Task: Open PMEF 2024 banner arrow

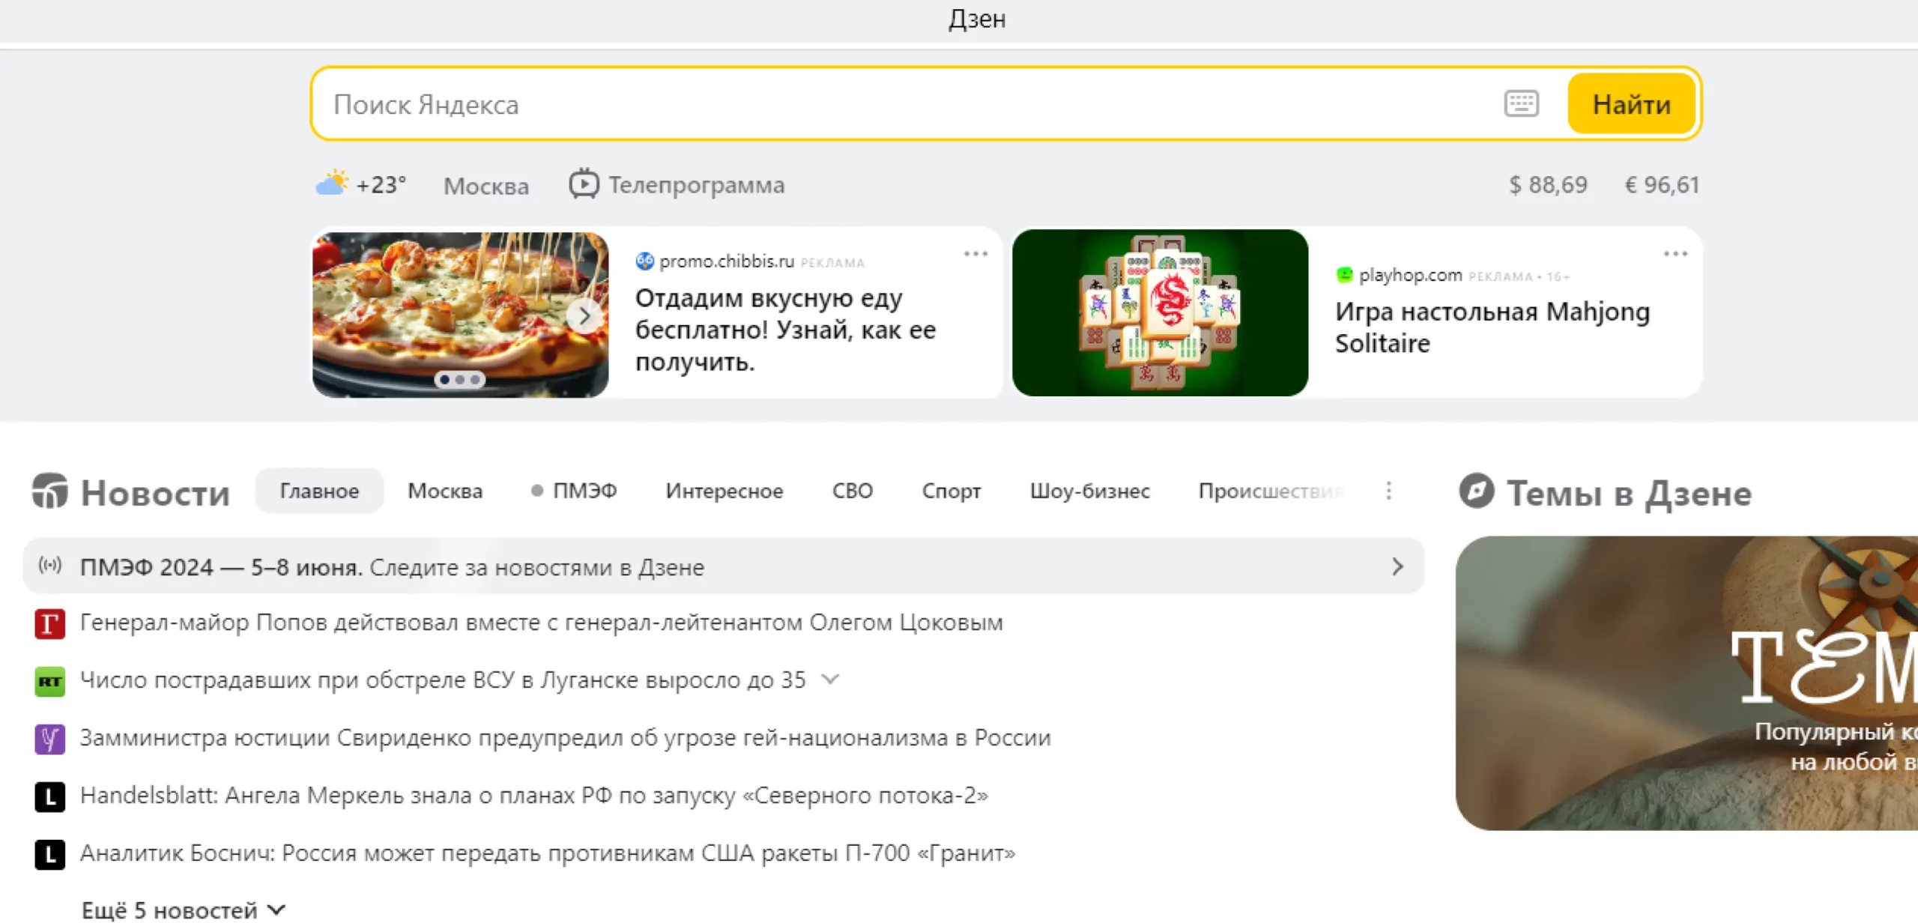Action: click(1397, 566)
